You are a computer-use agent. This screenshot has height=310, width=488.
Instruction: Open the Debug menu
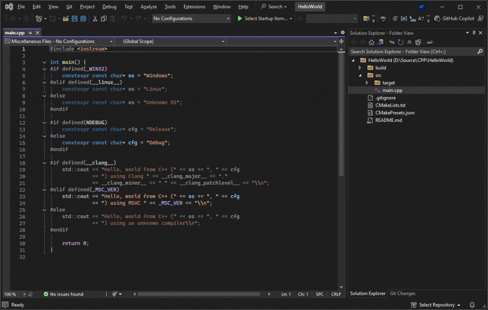109,7
